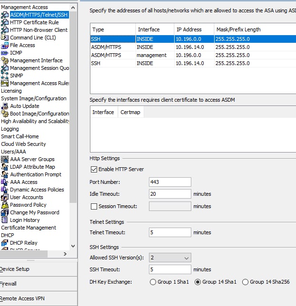Viewport: 296px width, 306px height.
Task: Click the ICMP icon
Action: (5, 53)
